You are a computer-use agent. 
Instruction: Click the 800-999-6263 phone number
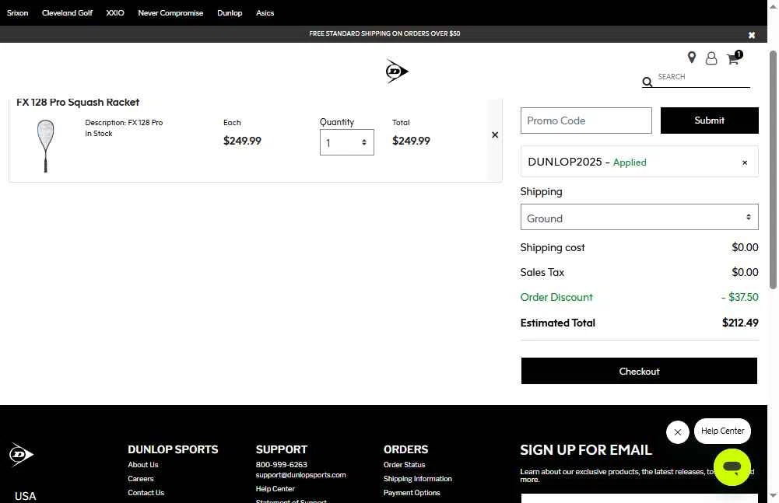pos(281,465)
